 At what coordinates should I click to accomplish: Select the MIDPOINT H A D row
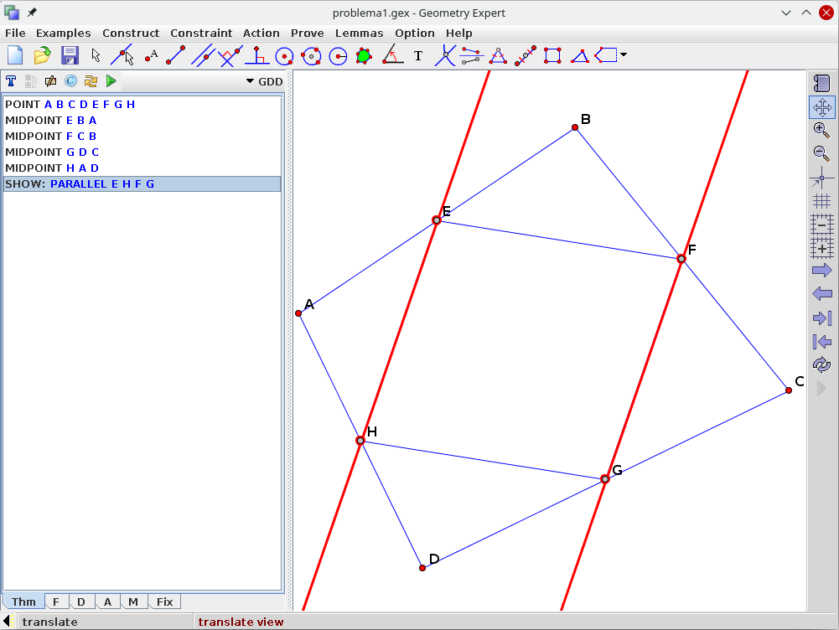click(142, 168)
